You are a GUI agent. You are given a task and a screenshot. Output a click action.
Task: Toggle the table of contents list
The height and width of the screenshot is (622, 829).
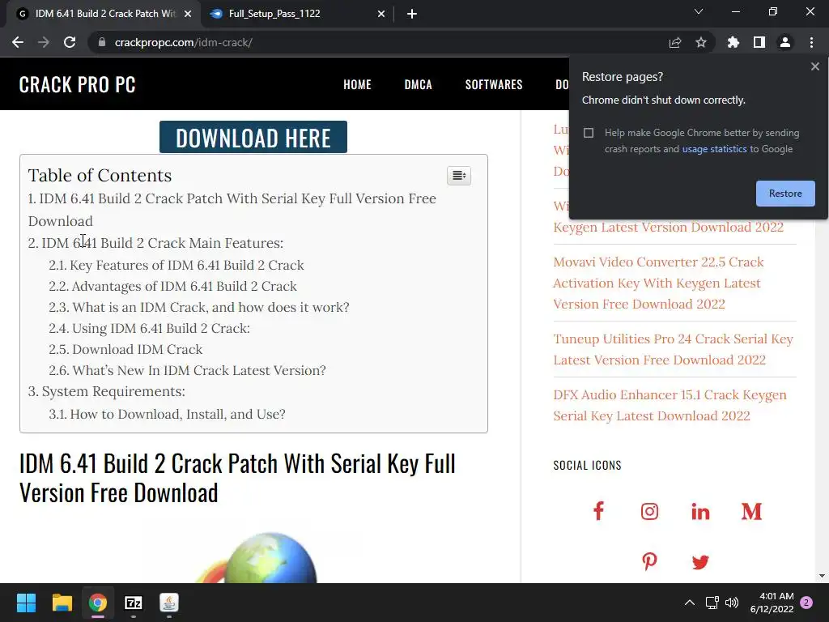459,176
